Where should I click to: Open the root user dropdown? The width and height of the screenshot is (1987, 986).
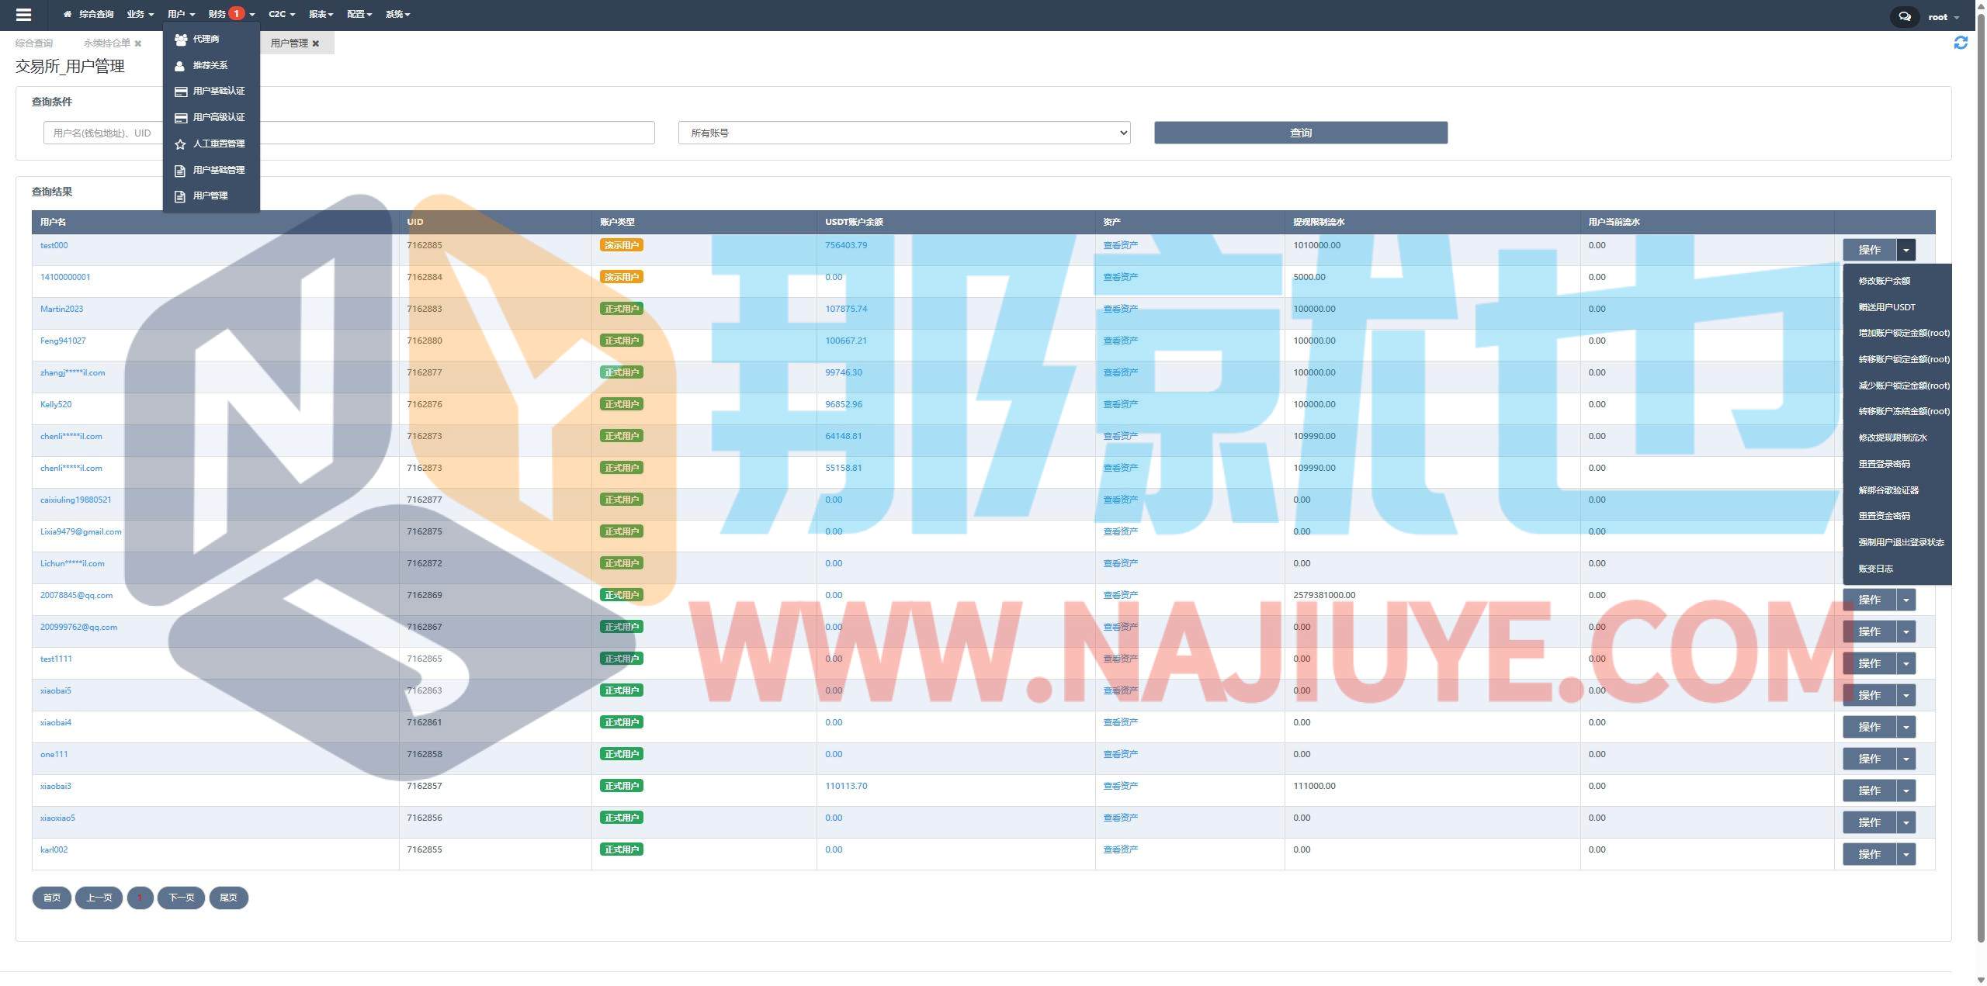(1943, 17)
